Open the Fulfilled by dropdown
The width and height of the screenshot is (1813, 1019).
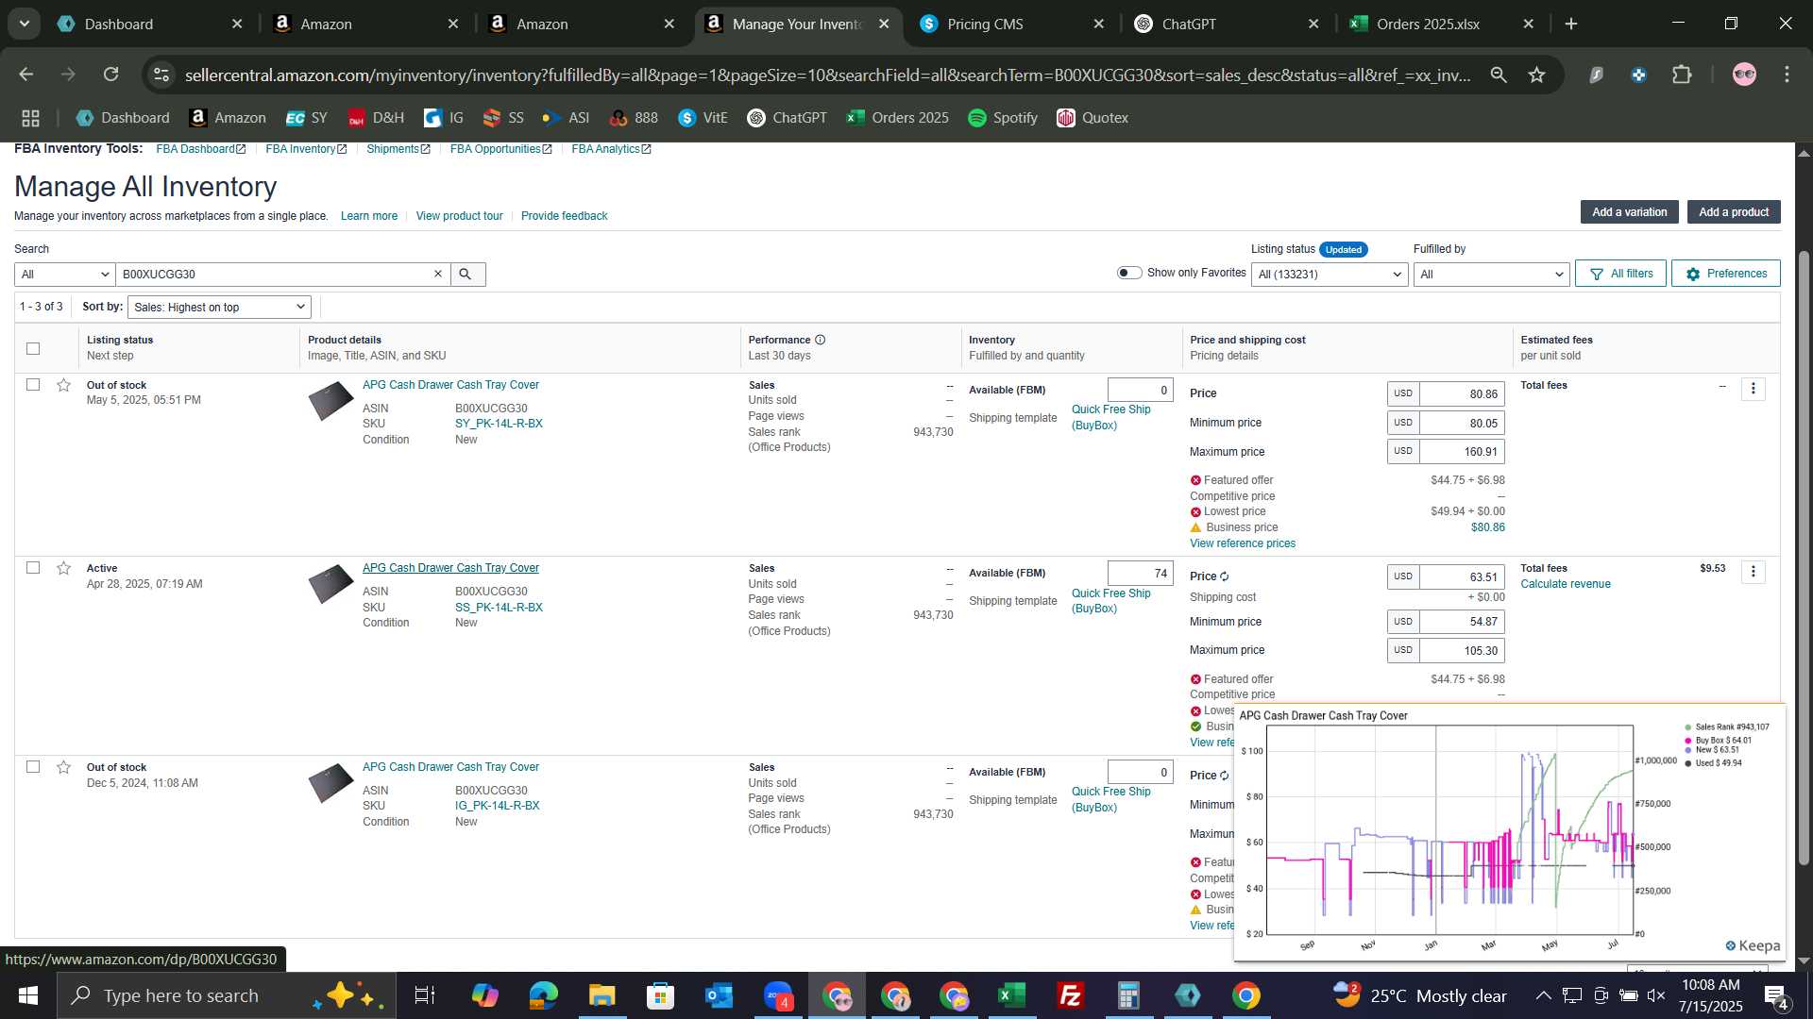(x=1491, y=275)
